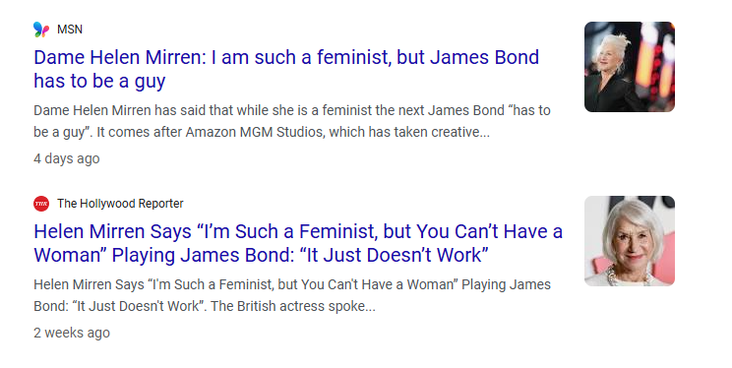
Task: Click snippet ending "The British actress spoke..."
Action: pos(292,295)
